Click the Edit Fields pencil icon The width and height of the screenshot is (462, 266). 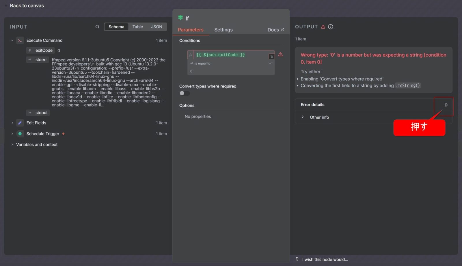[x=20, y=123]
